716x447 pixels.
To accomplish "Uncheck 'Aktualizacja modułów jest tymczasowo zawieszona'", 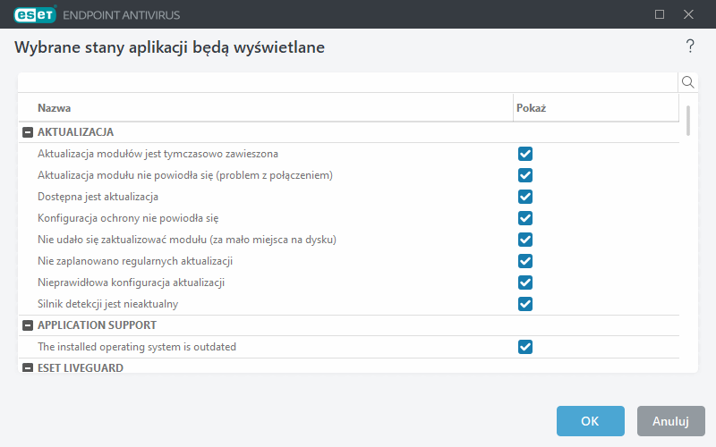I will click(x=525, y=154).
